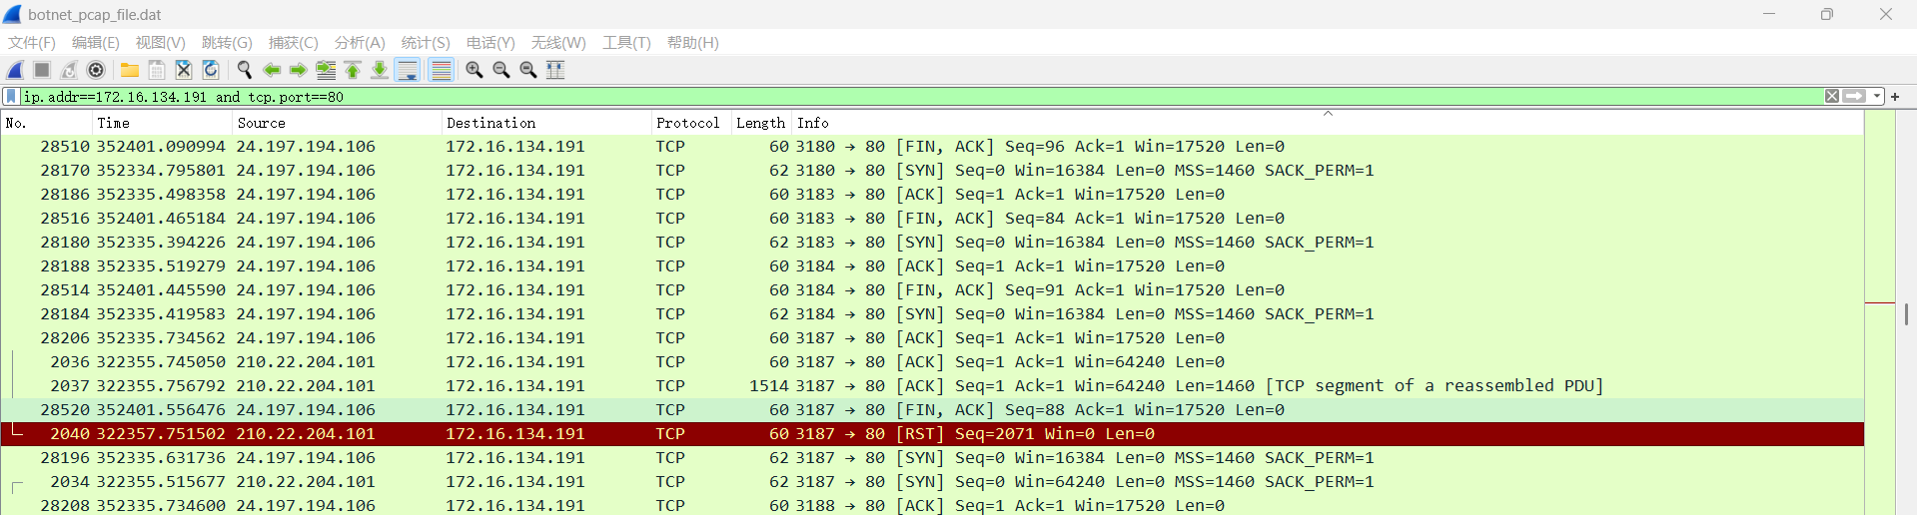
Task: Open the 统计(S) menu
Action: pos(426,43)
